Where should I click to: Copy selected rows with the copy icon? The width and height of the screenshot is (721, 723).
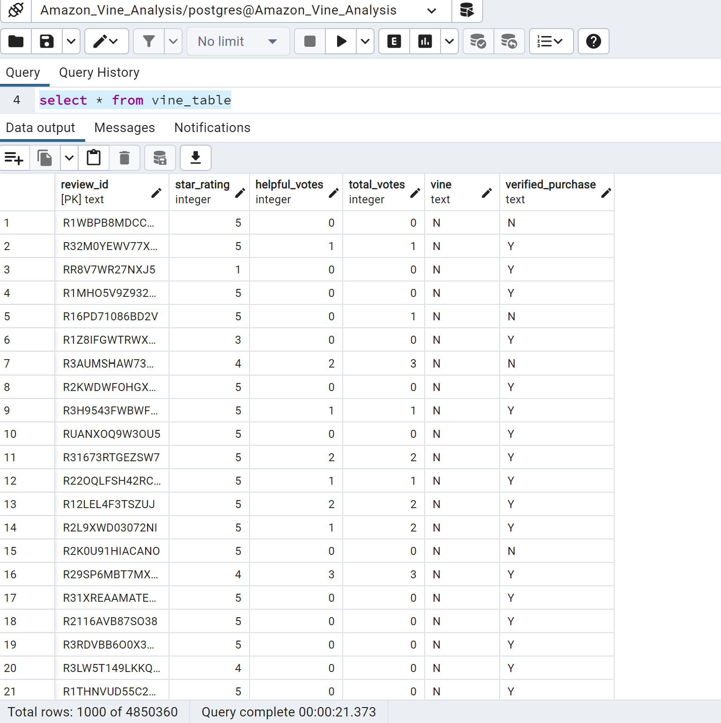[44, 158]
